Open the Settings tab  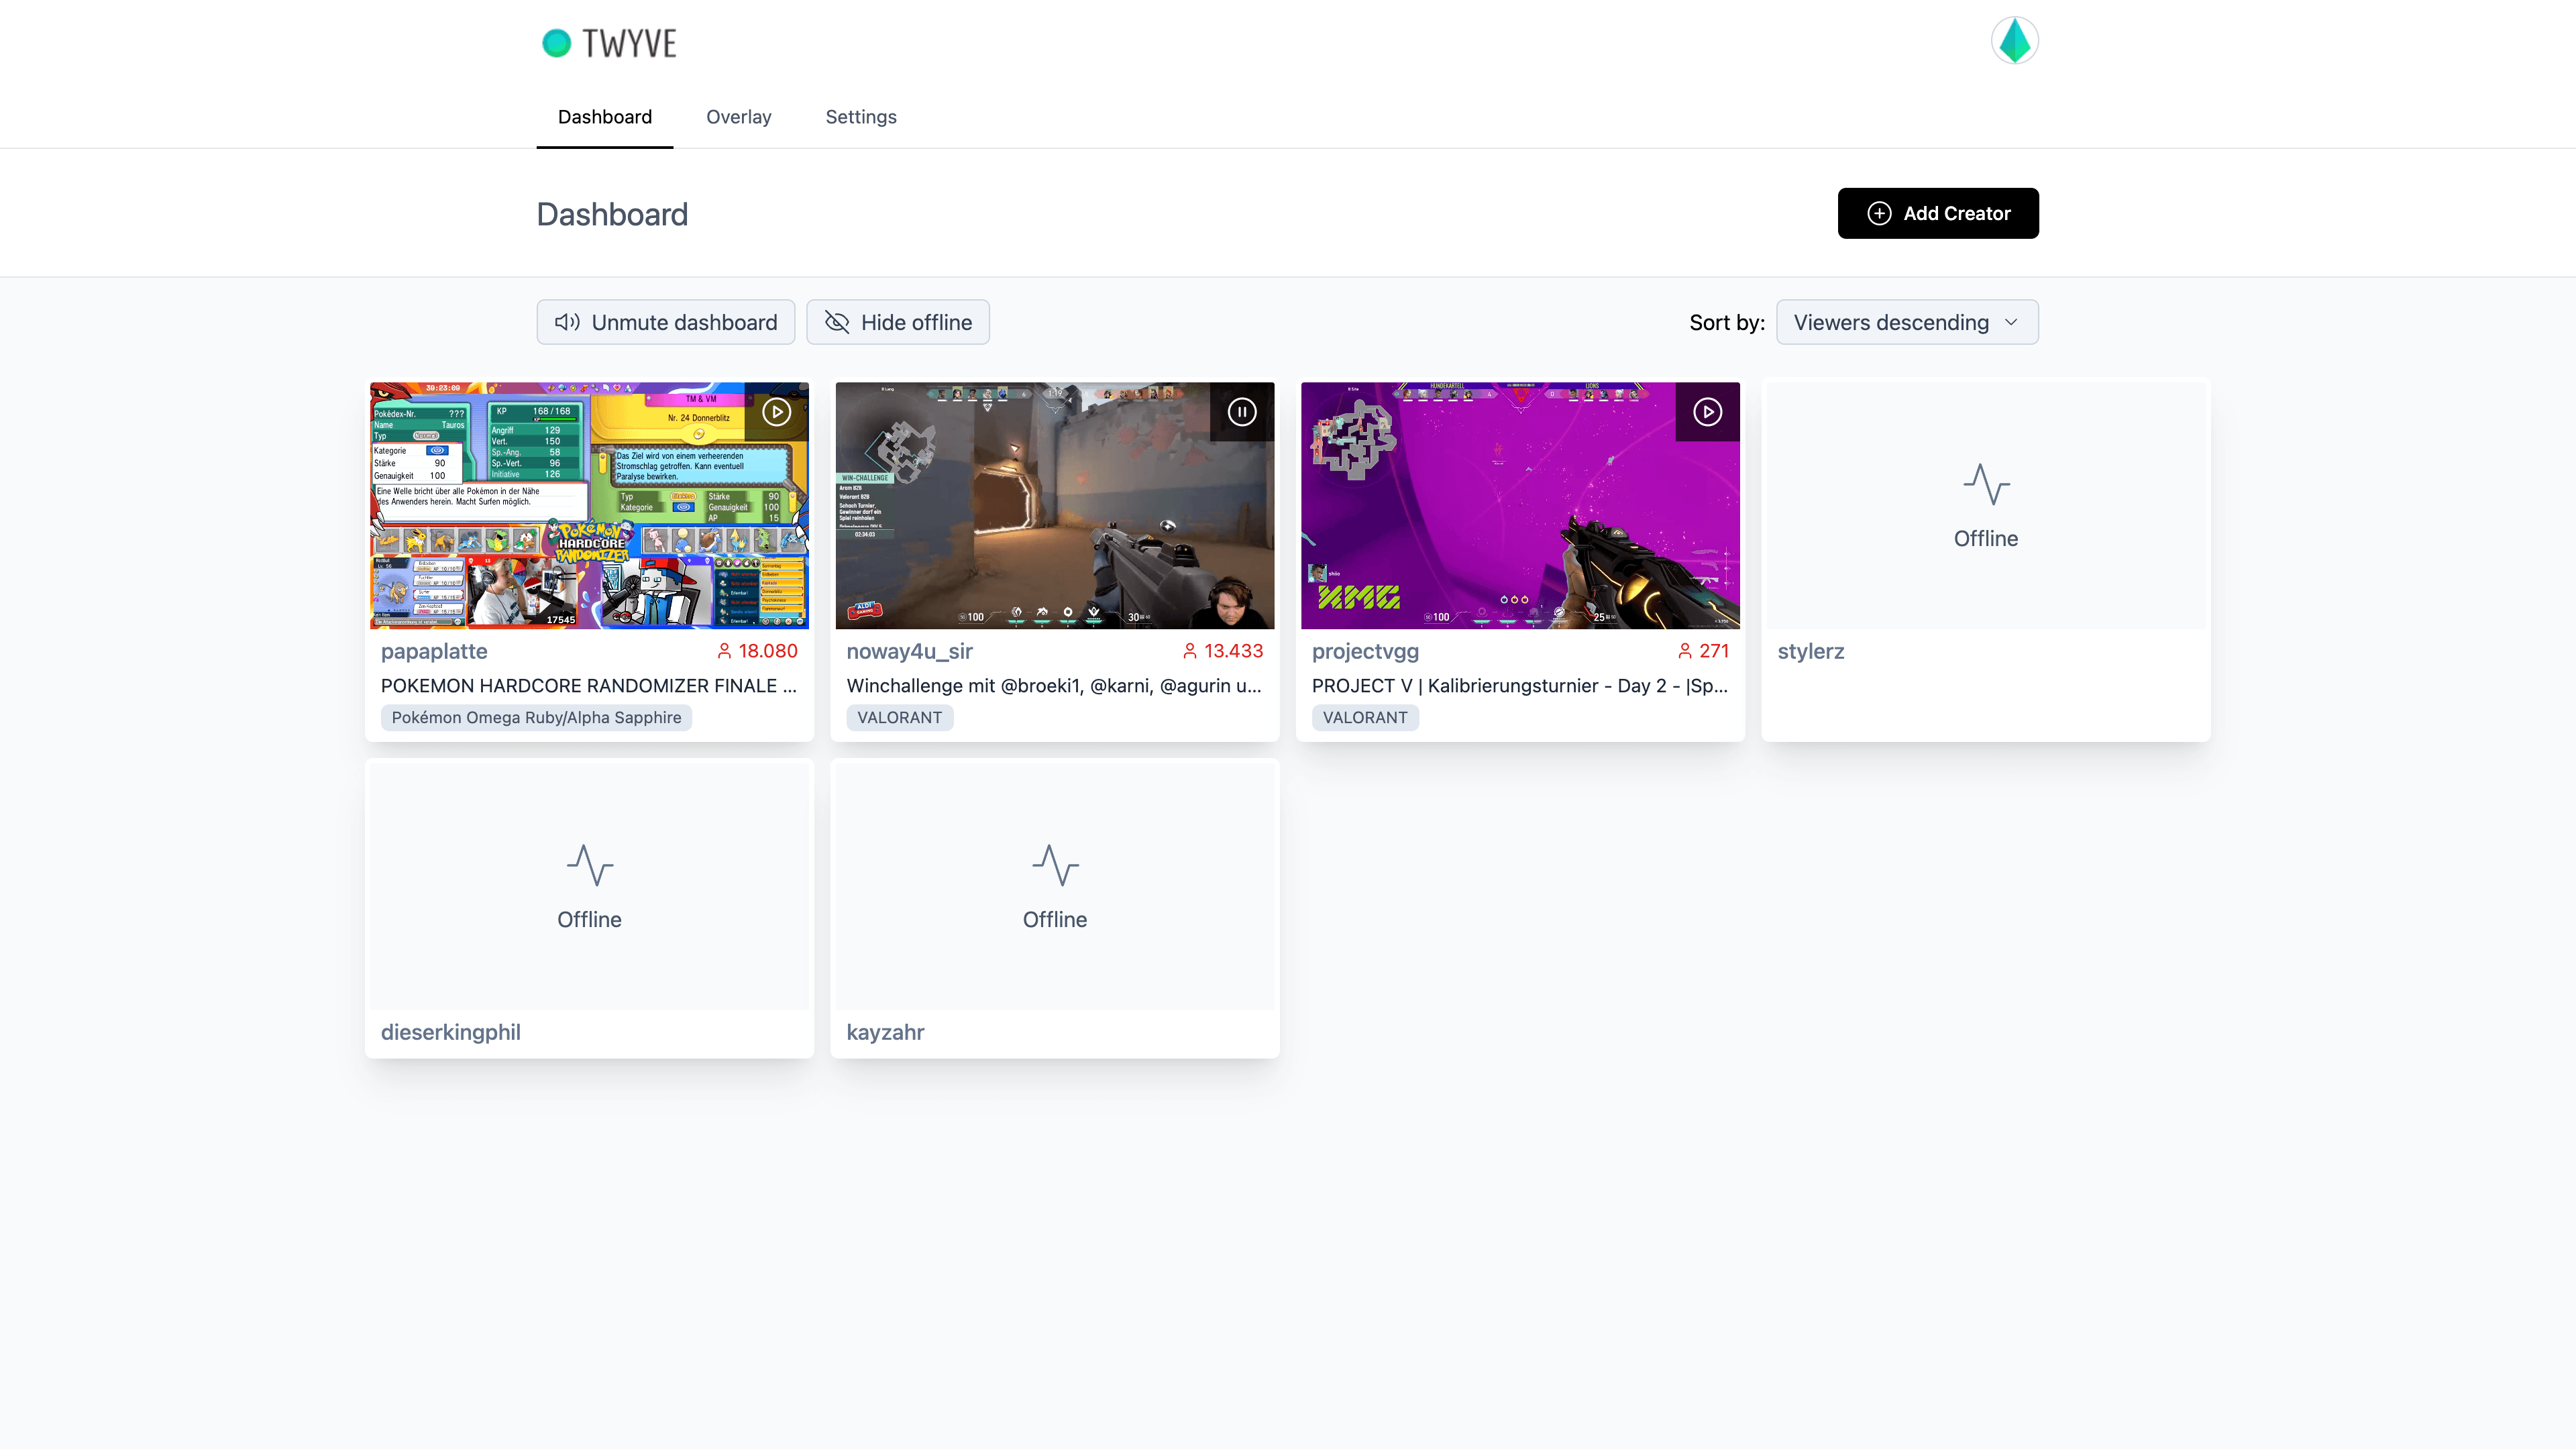(861, 117)
